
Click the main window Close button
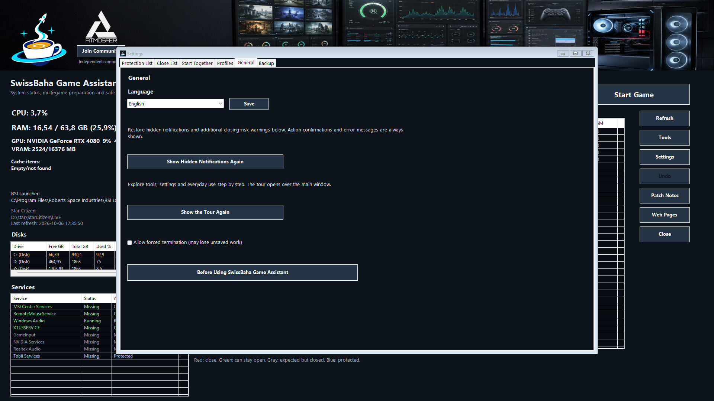pos(665,234)
